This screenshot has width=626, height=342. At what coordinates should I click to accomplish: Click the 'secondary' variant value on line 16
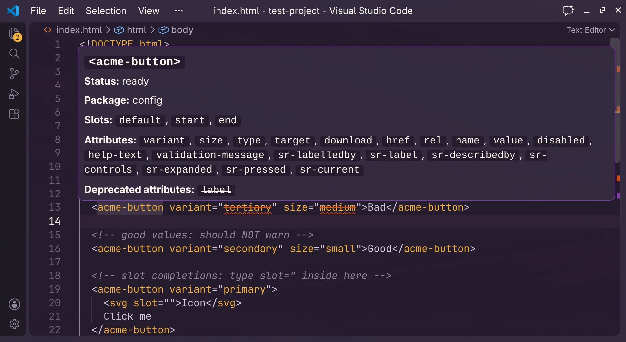(251, 249)
